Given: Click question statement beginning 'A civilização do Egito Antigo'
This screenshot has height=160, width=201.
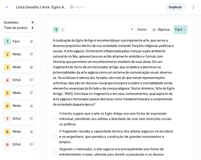Looking at the screenshot, I should coord(114,72).
